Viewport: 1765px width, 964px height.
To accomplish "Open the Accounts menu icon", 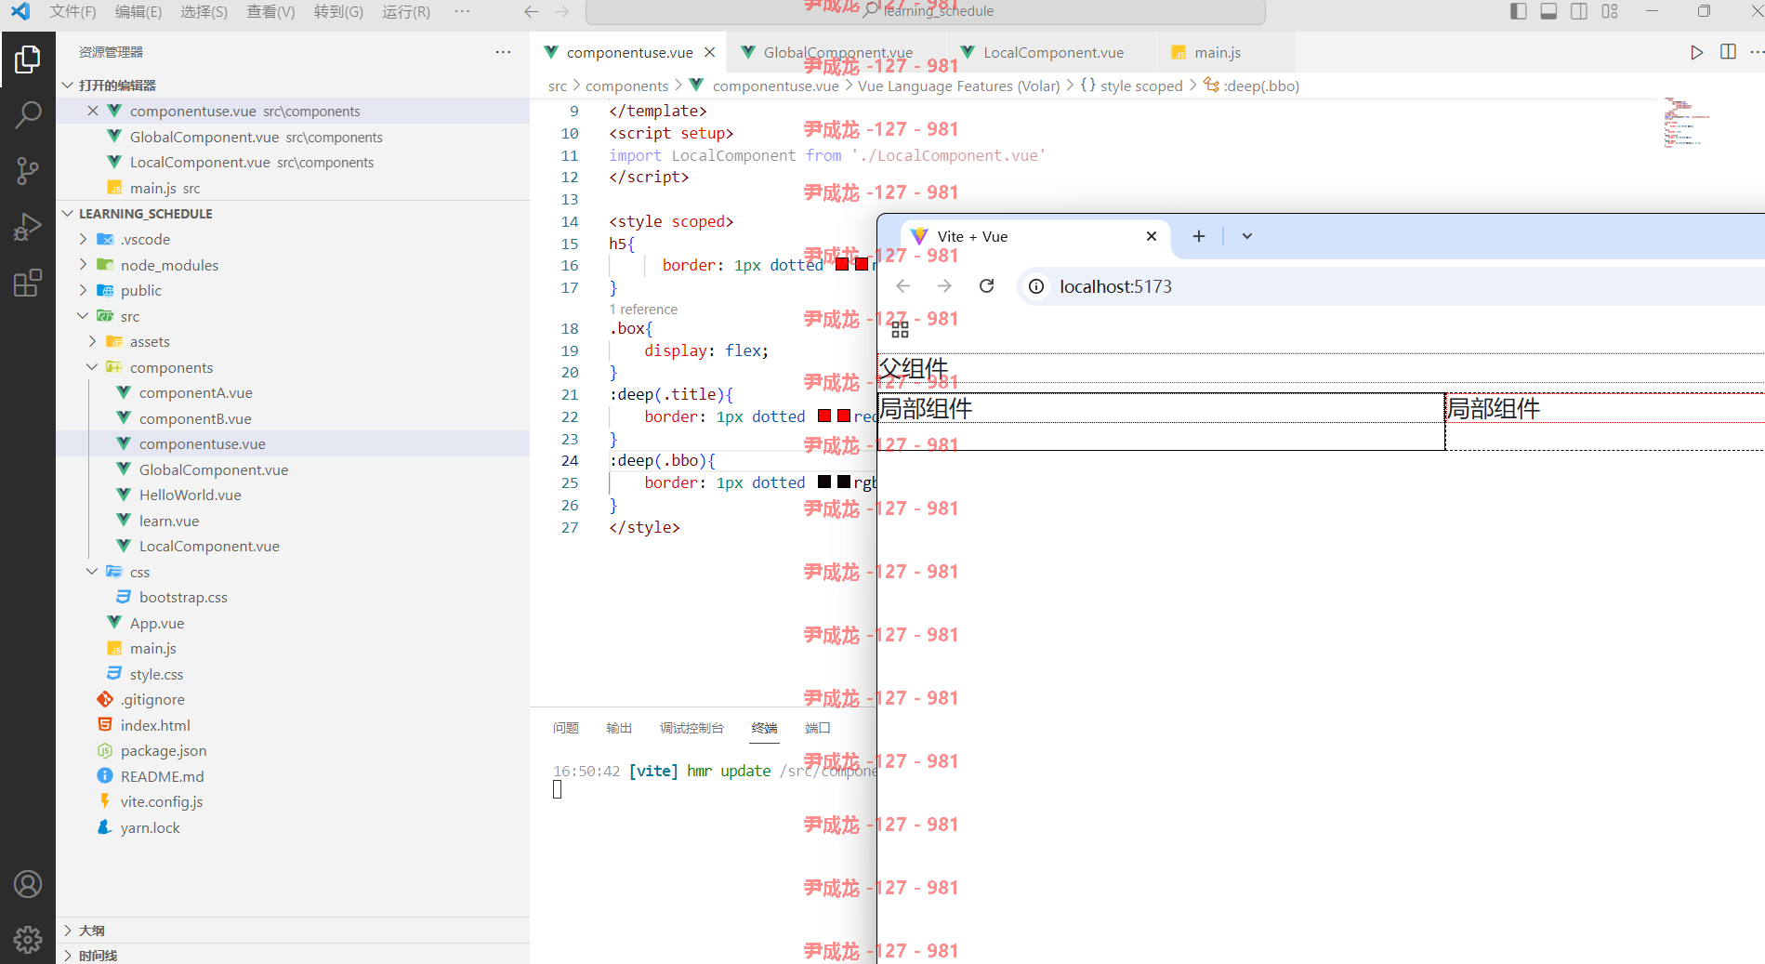I will [x=28, y=884].
